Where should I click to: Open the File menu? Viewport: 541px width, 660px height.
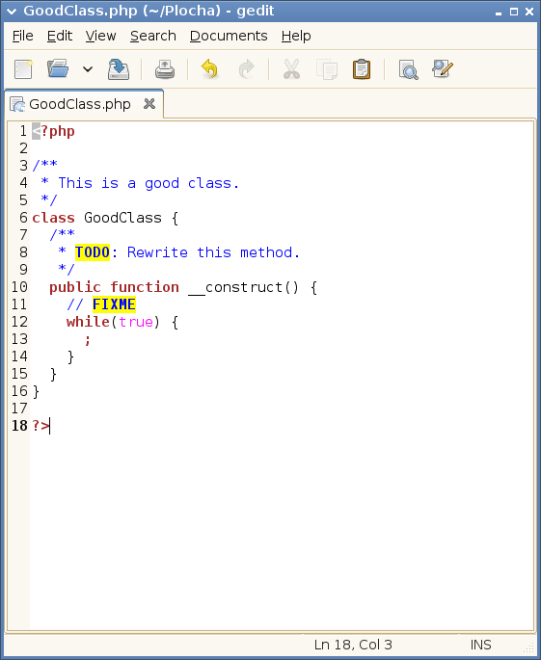click(23, 37)
